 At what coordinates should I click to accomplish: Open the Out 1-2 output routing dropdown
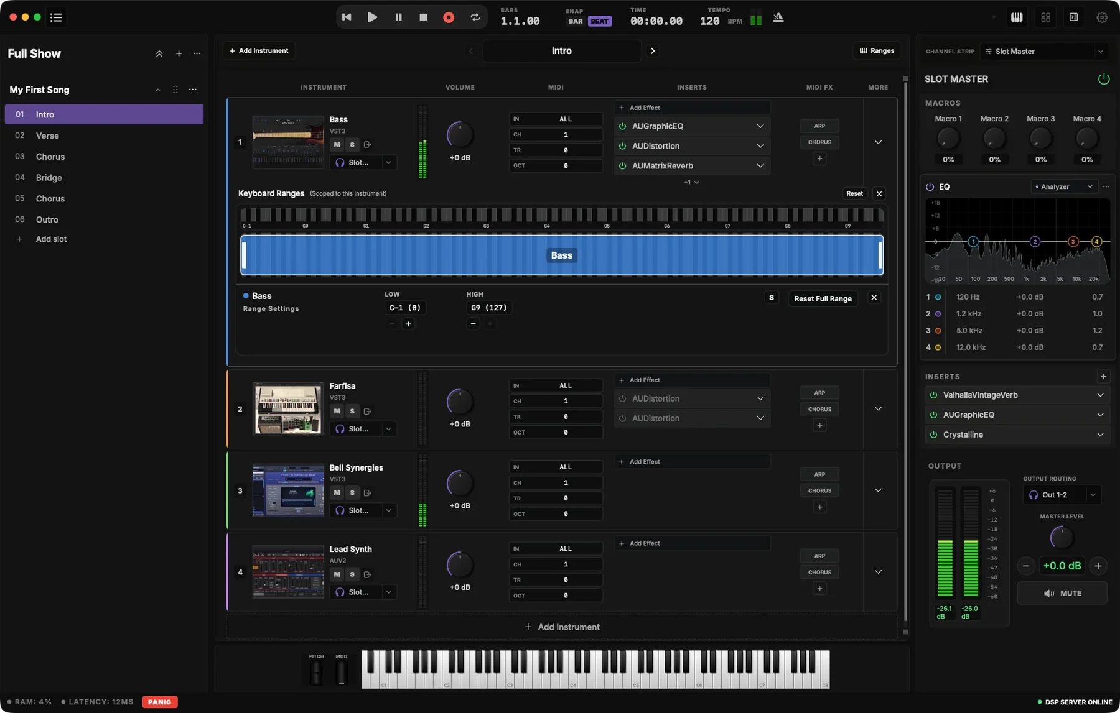click(1062, 495)
